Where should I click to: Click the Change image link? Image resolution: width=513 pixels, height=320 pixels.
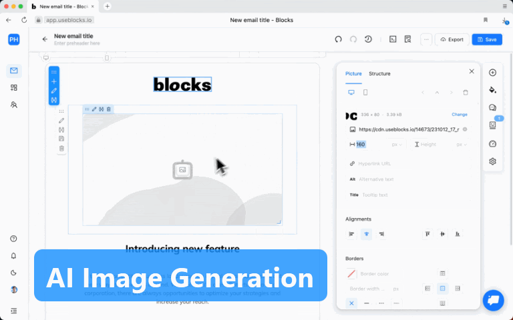[460, 115]
